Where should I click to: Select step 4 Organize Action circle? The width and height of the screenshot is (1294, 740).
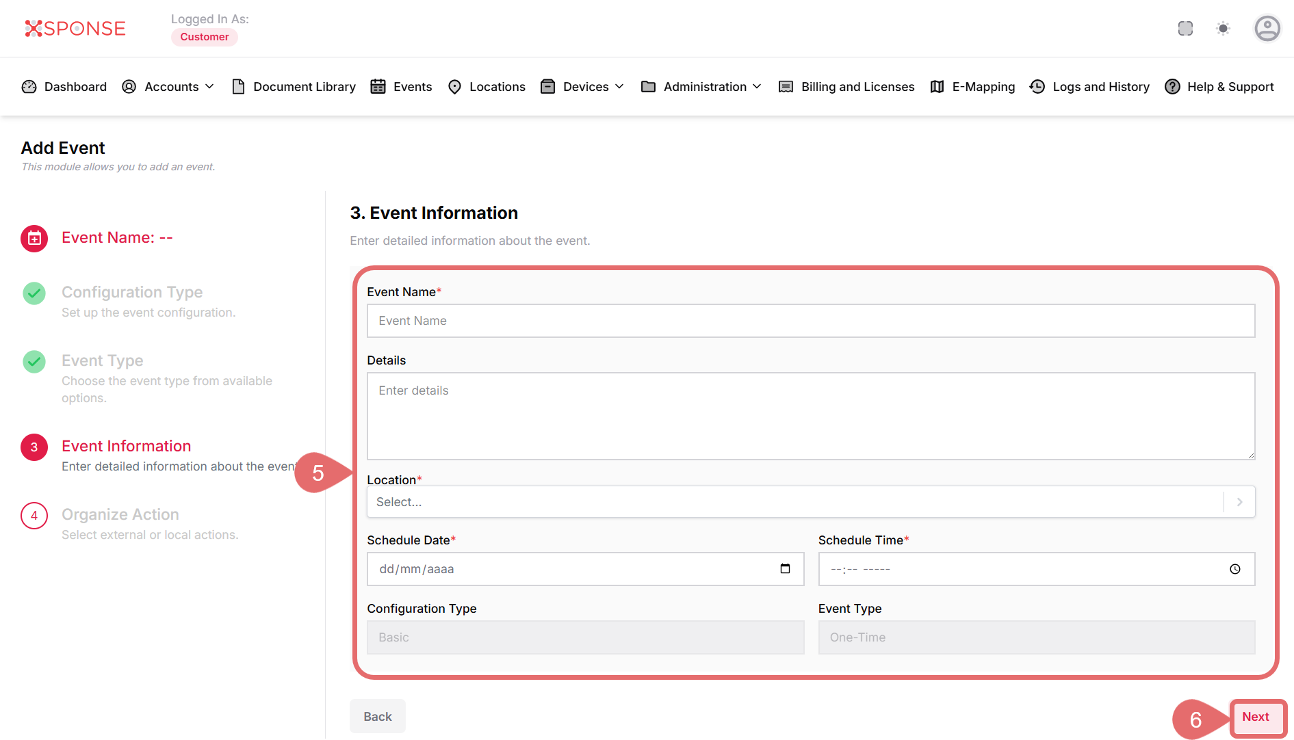pyautogui.click(x=34, y=516)
